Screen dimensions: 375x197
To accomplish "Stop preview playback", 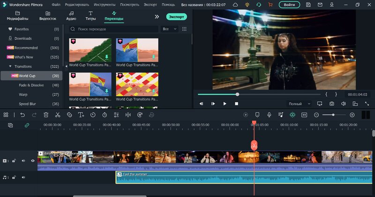I will coord(236,104).
